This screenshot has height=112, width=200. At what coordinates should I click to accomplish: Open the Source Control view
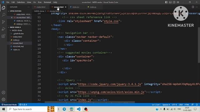coord(3,22)
